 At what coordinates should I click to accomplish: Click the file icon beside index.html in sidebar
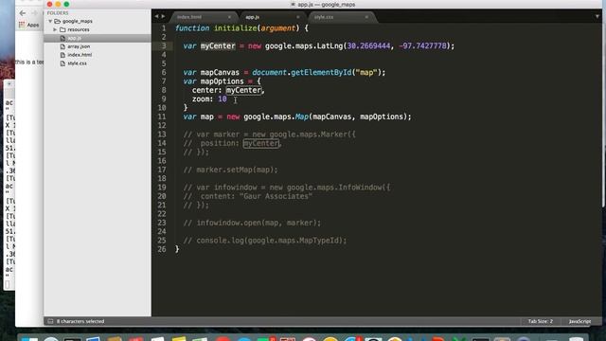(62, 55)
